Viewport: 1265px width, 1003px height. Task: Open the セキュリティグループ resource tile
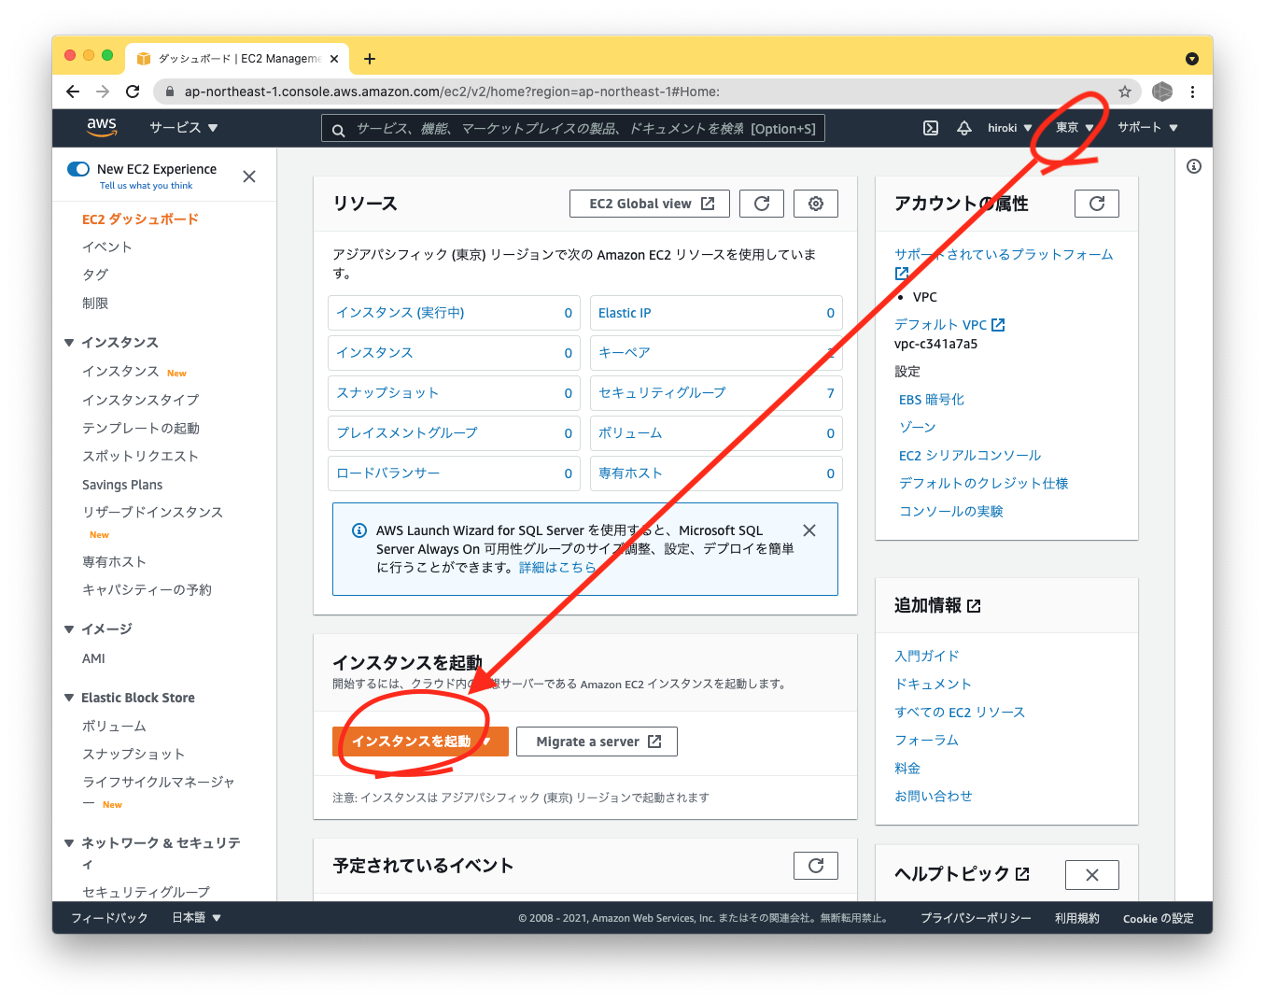coord(716,393)
